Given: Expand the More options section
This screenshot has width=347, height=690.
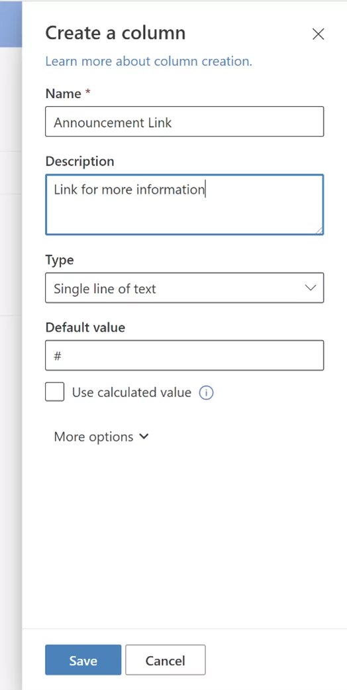Looking at the screenshot, I should tap(101, 437).
